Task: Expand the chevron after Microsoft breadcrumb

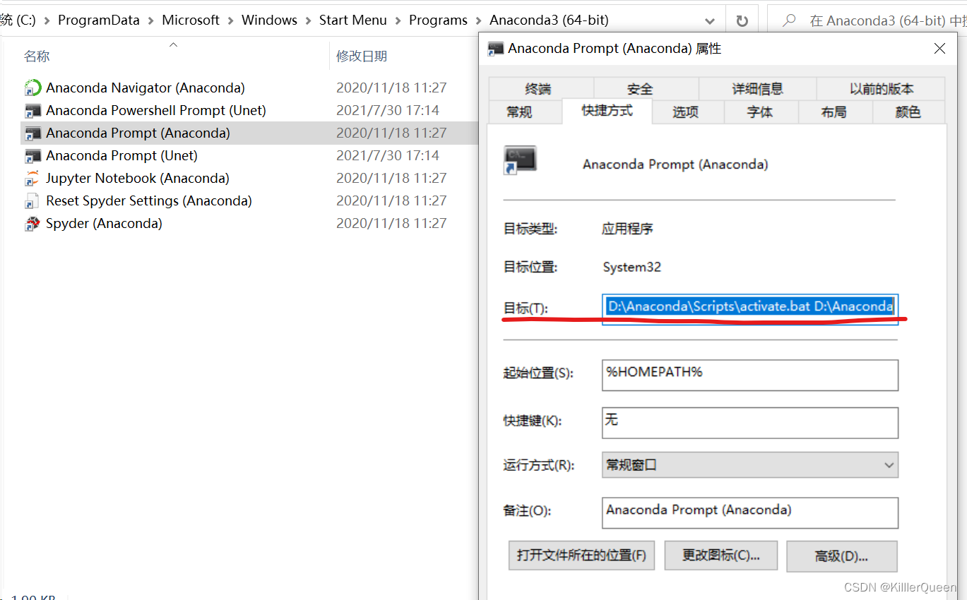Action: pos(231,20)
